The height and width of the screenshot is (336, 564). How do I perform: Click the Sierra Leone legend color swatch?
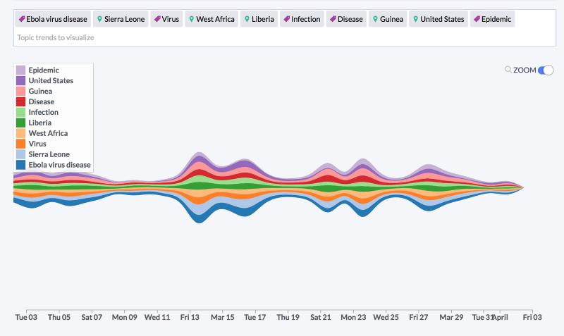(21, 154)
